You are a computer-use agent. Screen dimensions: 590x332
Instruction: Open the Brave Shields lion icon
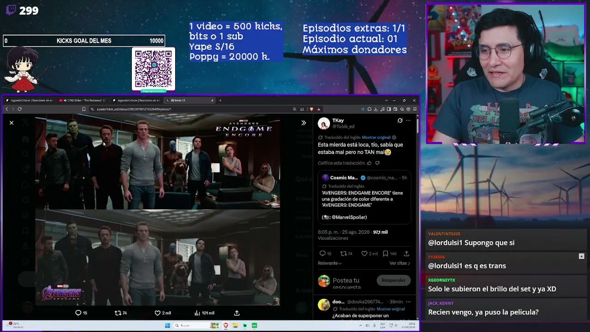[312, 109]
